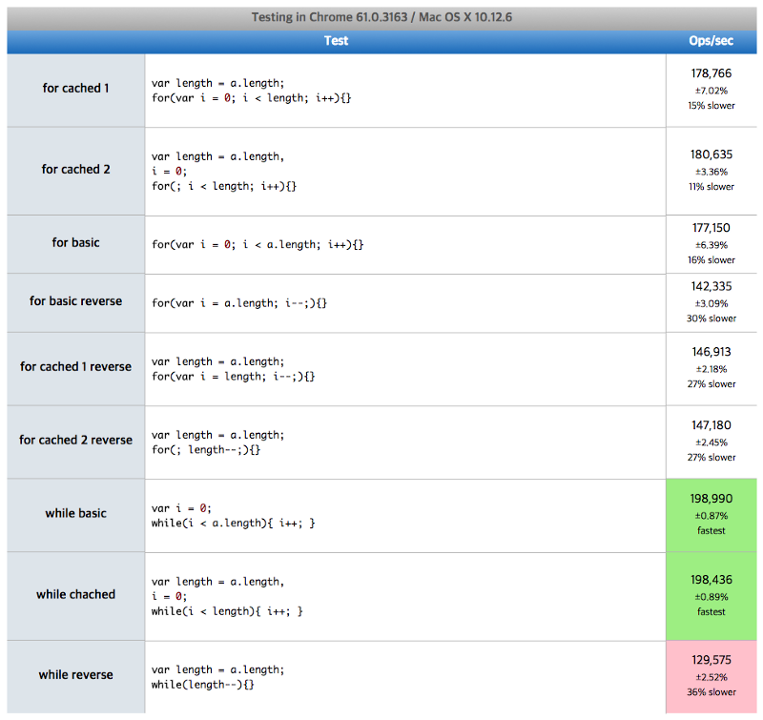This screenshot has height=720, width=763.
Task: Click the result value 178,766
Action: [x=711, y=73]
